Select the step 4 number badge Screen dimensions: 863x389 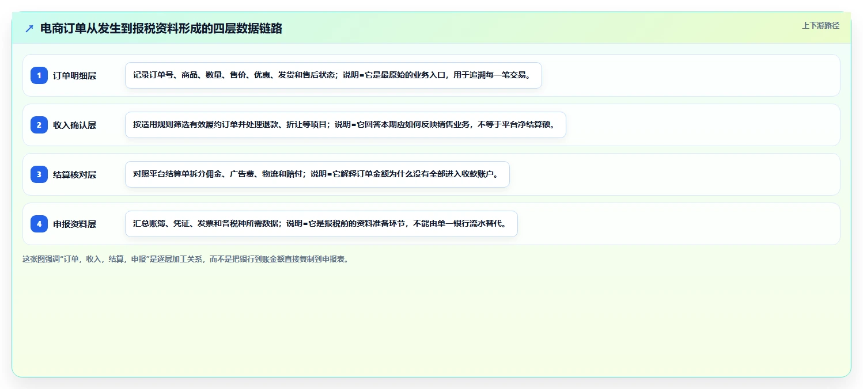pyautogui.click(x=39, y=224)
